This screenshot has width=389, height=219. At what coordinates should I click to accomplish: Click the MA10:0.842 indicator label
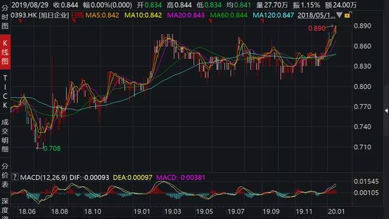point(143,15)
